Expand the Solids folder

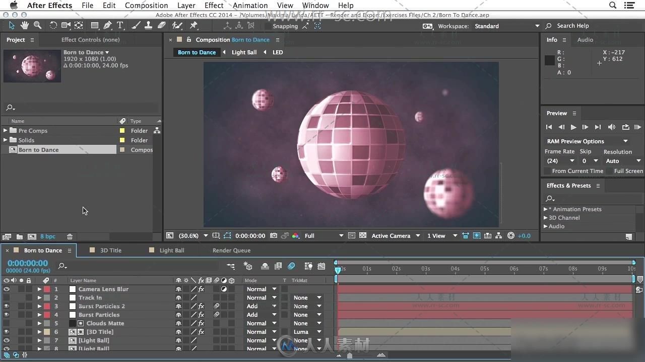(6, 140)
